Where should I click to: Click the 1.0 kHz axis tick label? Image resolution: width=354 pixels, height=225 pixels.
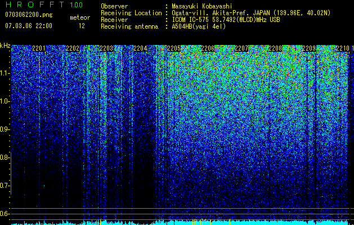tap(4, 101)
